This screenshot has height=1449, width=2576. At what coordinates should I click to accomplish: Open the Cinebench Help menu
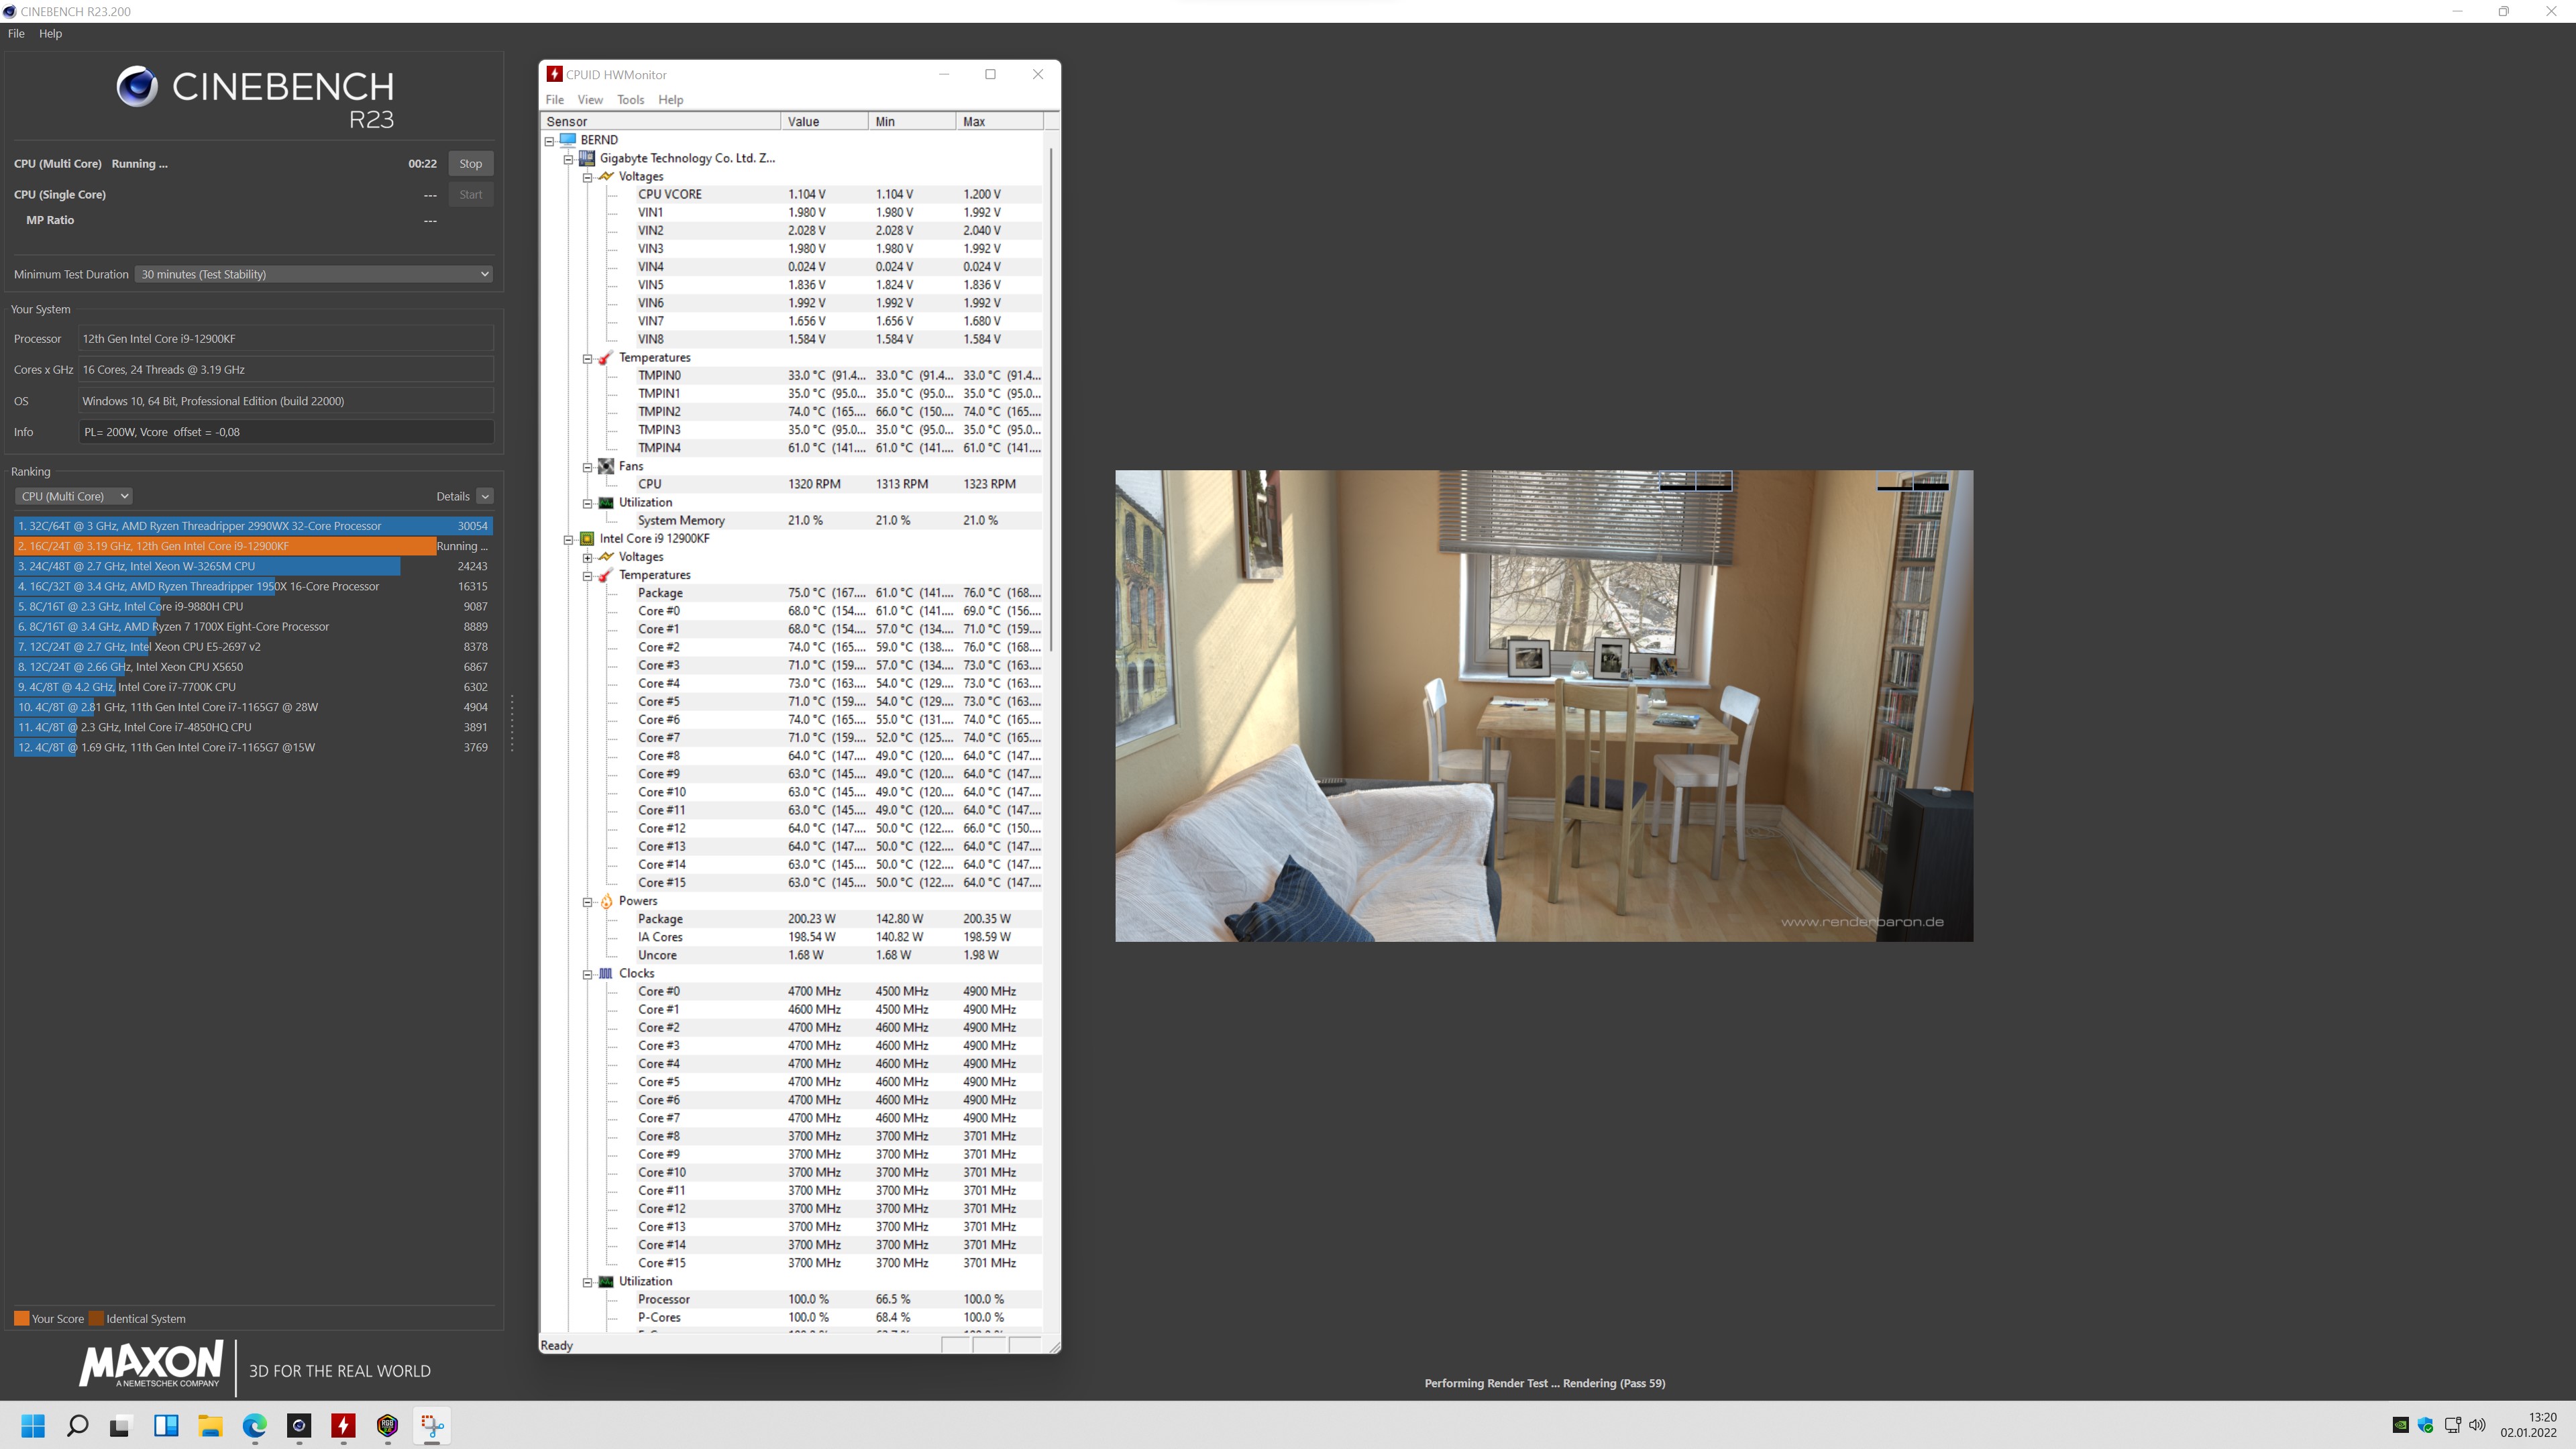point(50,34)
